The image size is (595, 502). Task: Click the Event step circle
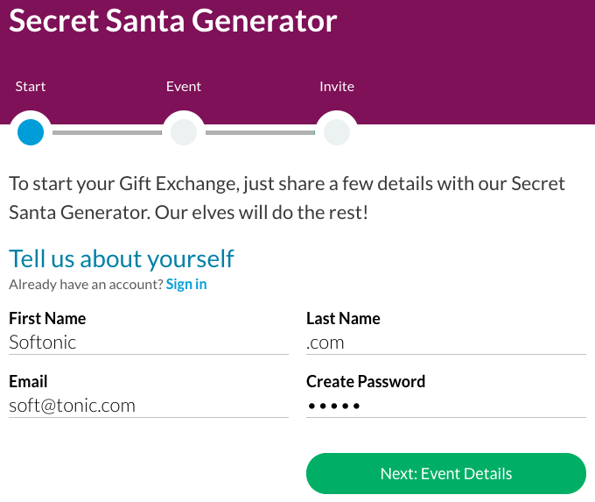(184, 132)
